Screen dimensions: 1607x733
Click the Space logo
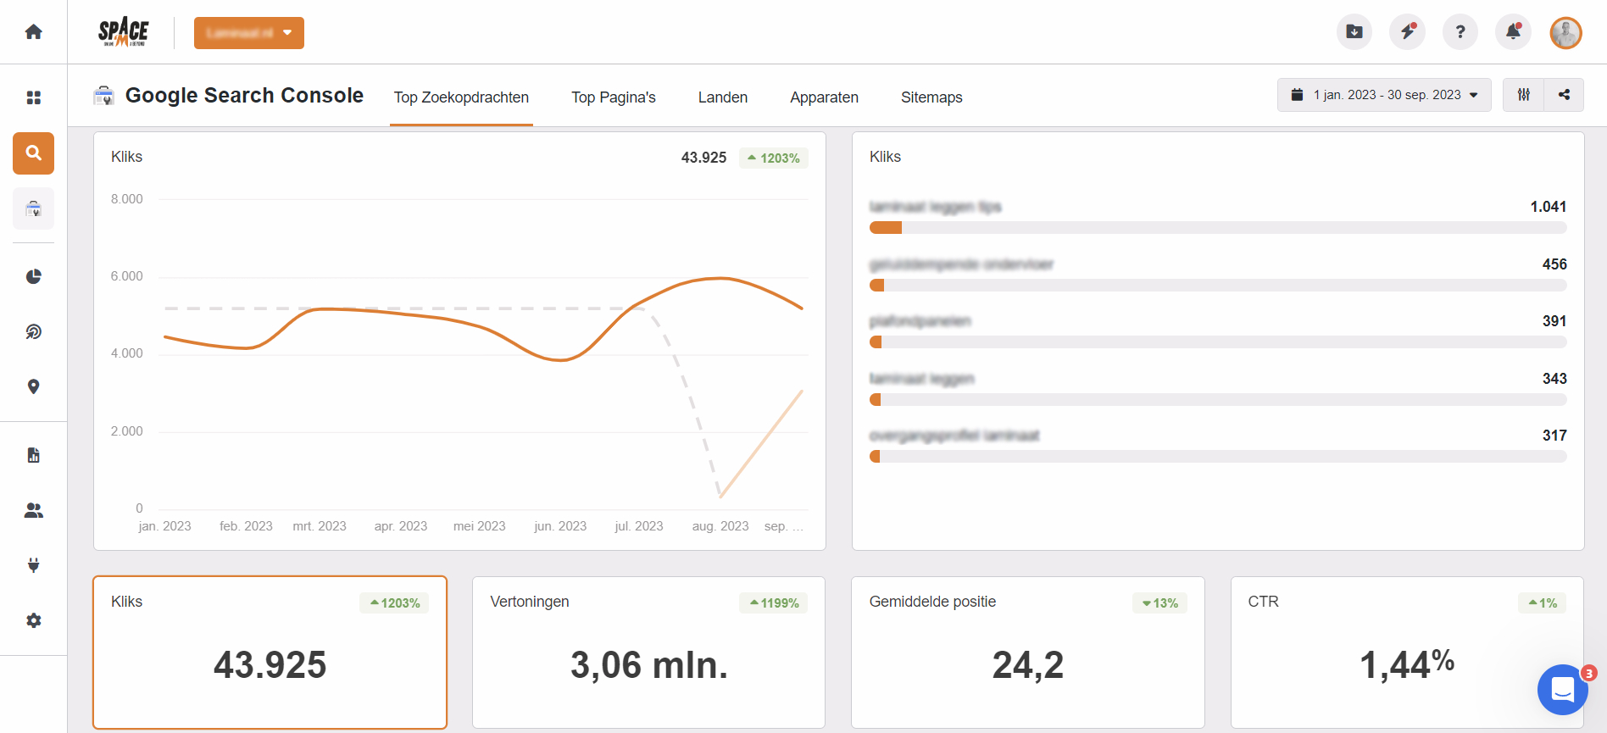click(124, 32)
